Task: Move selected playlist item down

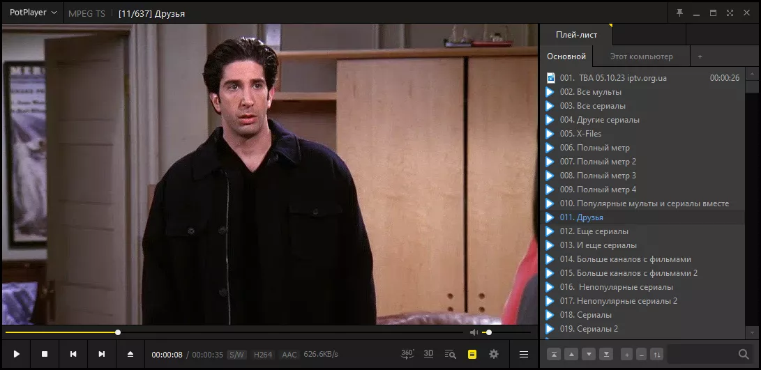Action: pyautogui.click(x=589, y=355)
